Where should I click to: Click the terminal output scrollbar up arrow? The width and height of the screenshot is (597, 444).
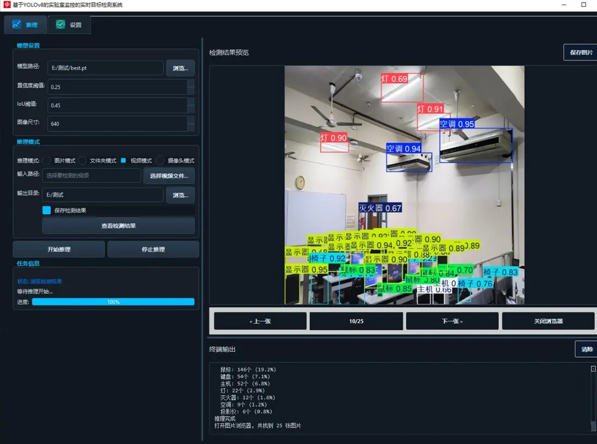pyautogui.click(x=593, y=369)
